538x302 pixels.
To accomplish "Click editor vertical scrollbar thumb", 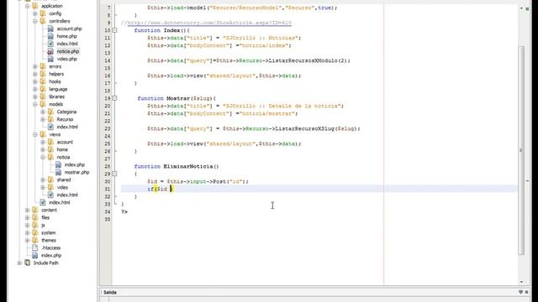I will pyautogui.click(x=521, y=150).
